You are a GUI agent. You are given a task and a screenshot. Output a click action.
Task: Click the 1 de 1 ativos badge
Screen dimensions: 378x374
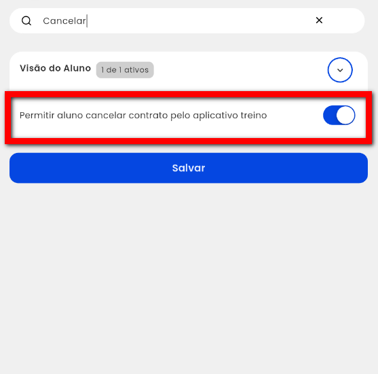(x=125, y=70)
